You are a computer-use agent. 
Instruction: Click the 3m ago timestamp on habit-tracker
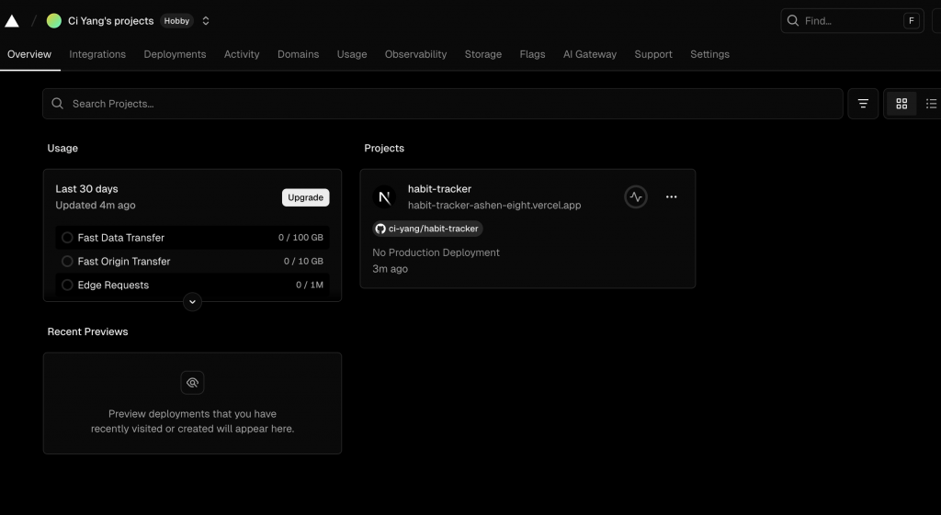390,269
